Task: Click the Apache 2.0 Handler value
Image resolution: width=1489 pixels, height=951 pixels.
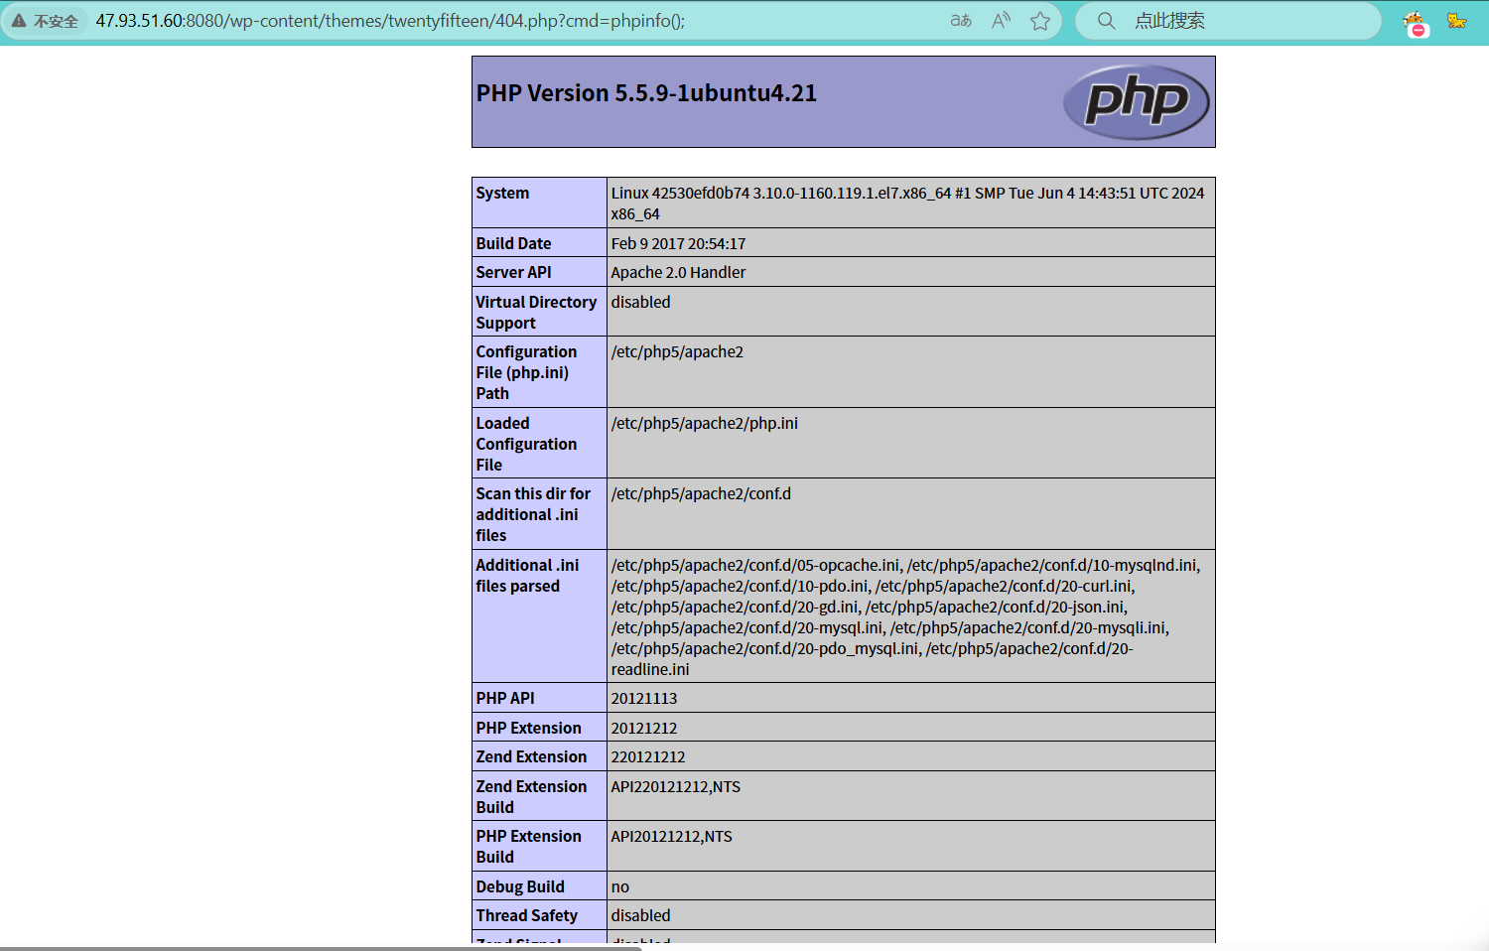Action: (678, 272)
